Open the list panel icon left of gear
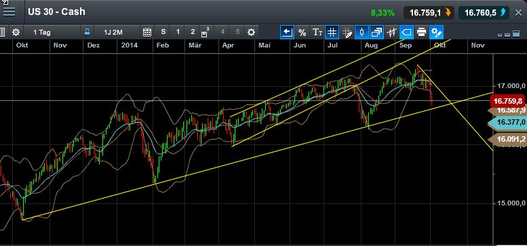 point(2,33)
